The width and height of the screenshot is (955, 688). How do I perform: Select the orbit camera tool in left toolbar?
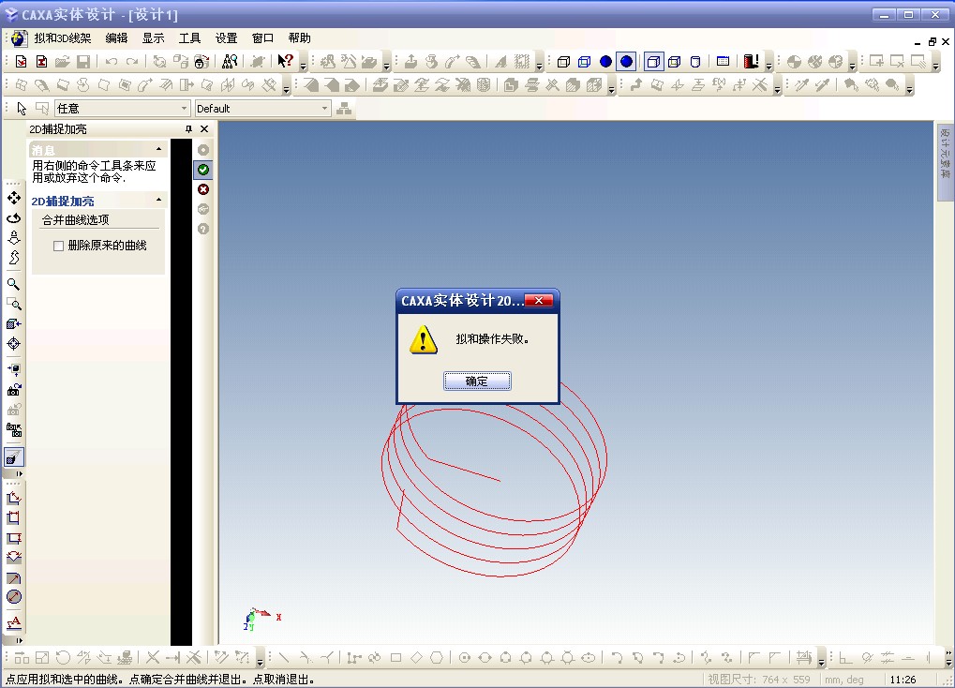13,218
